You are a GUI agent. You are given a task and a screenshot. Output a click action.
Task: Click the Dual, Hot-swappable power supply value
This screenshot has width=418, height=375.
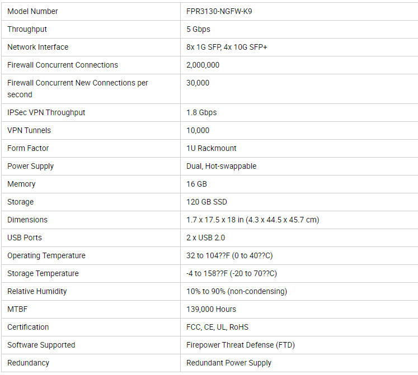coord(221,166)
